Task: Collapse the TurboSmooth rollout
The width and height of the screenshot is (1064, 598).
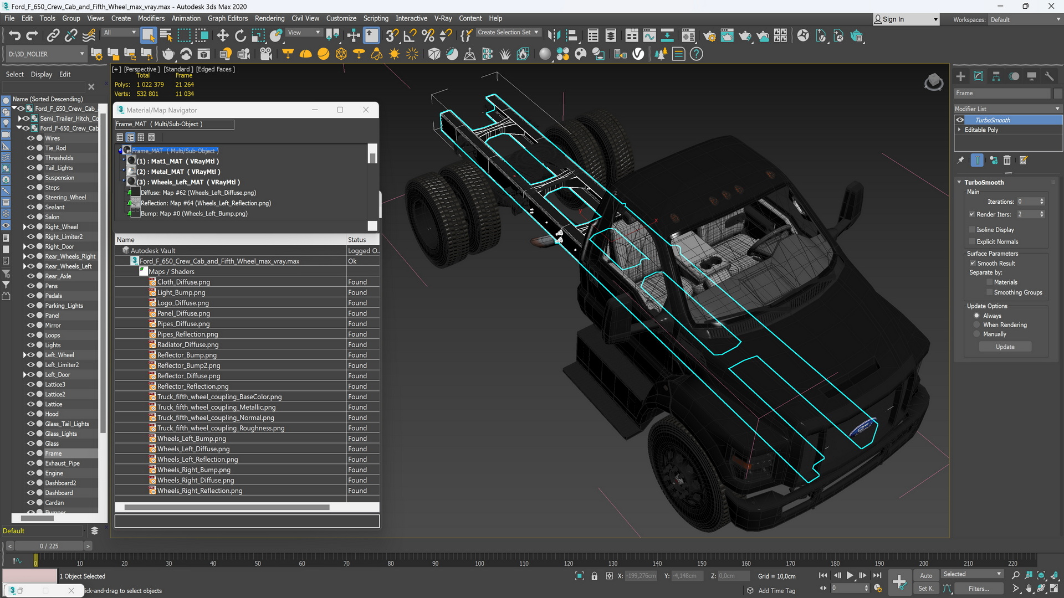Action: pyautogui.click(x=959, y=182)
